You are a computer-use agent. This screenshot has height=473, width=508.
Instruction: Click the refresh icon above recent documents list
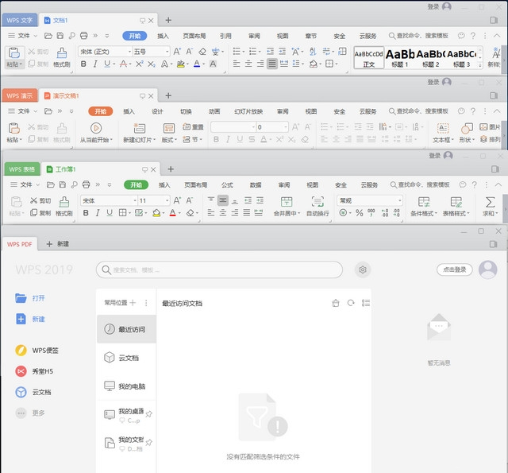pos(350,303)
